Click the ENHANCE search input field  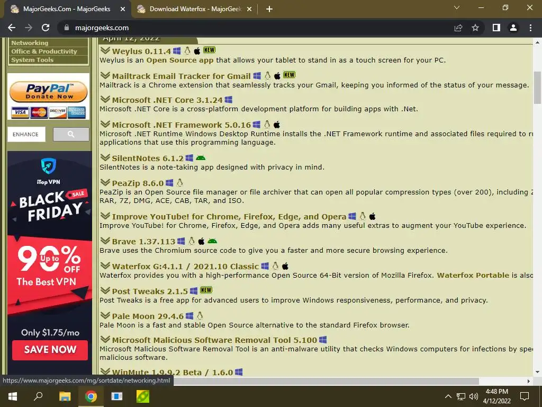click(26, 134)
